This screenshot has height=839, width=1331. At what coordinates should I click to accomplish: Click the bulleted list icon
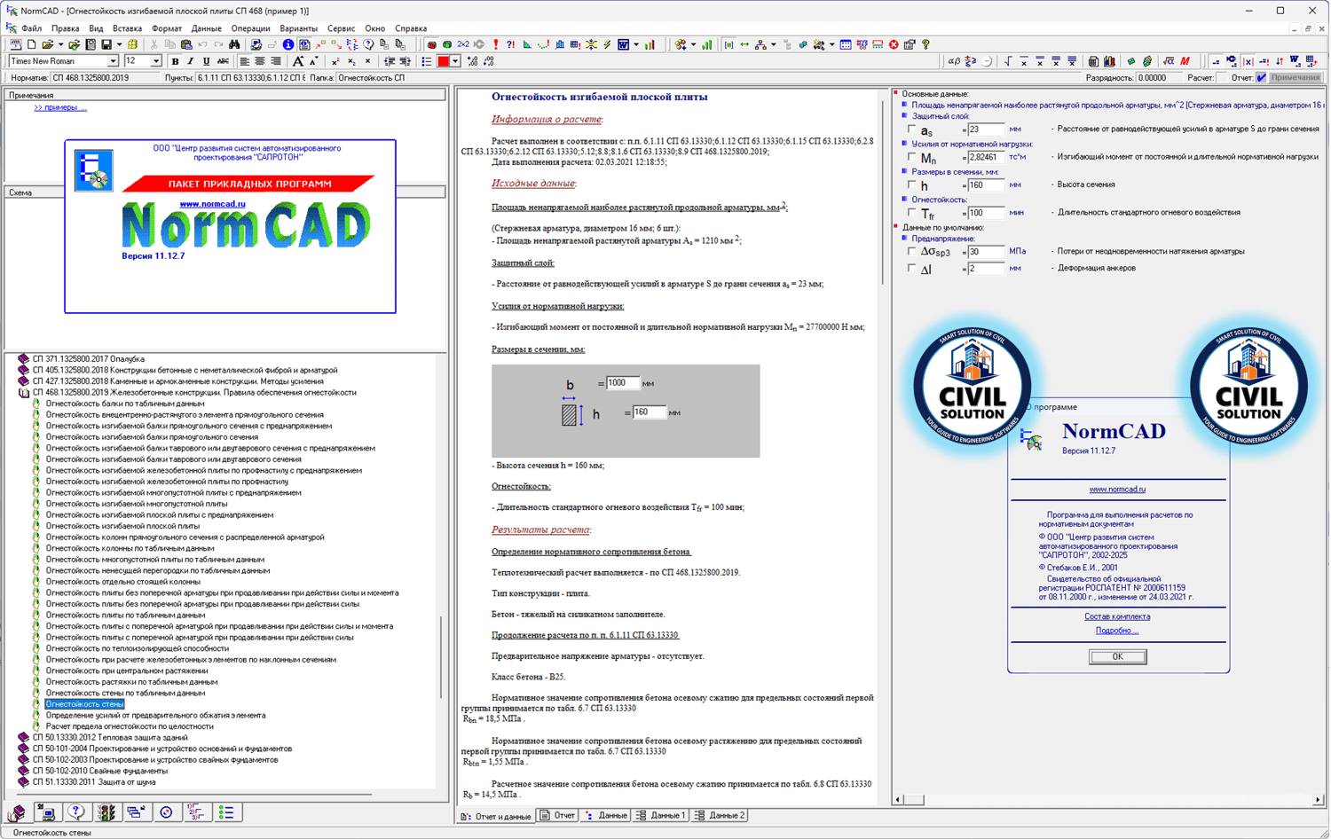427,61
